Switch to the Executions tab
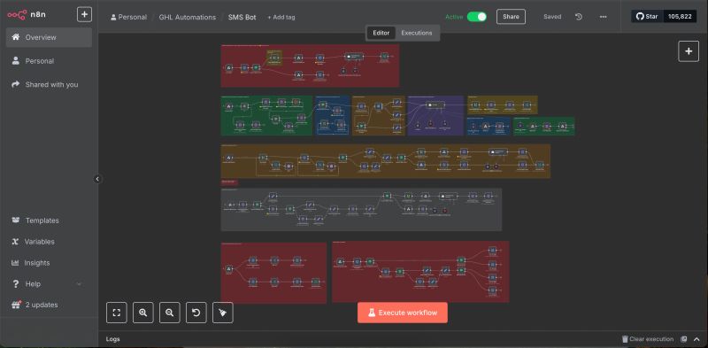Screen dimensions: 708x348 tap(417, 33)
